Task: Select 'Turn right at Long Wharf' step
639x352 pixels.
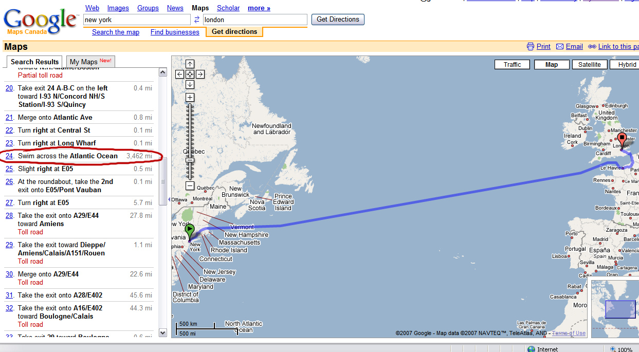Action: click(x=57, y=143)
